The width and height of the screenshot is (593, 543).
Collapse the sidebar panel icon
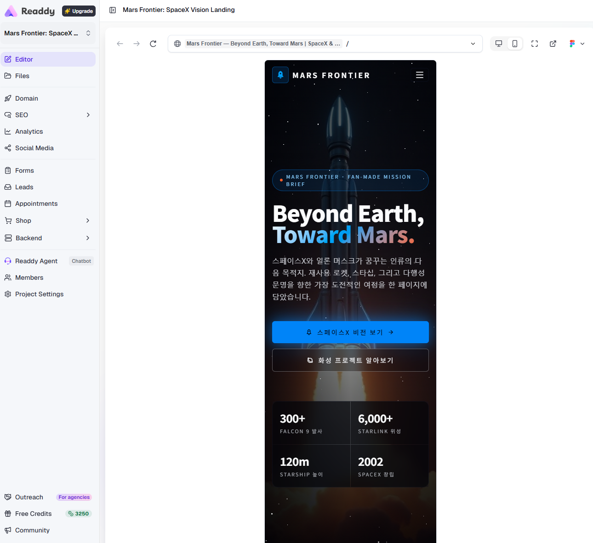(113, 10)
